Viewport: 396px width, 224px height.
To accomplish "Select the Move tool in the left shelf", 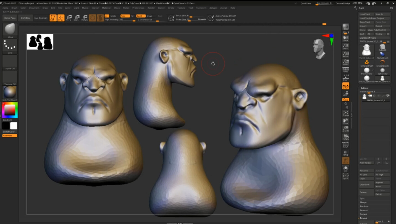I will pyautogui.click(x=10, y=30).
